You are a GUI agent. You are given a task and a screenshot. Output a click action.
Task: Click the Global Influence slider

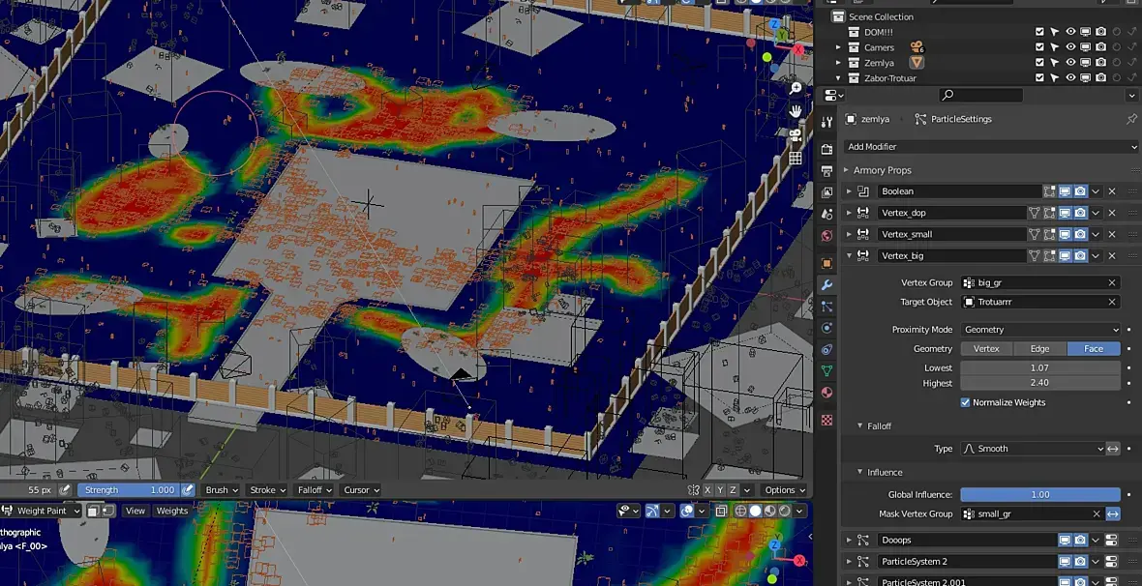click(x=1040, y=494)
